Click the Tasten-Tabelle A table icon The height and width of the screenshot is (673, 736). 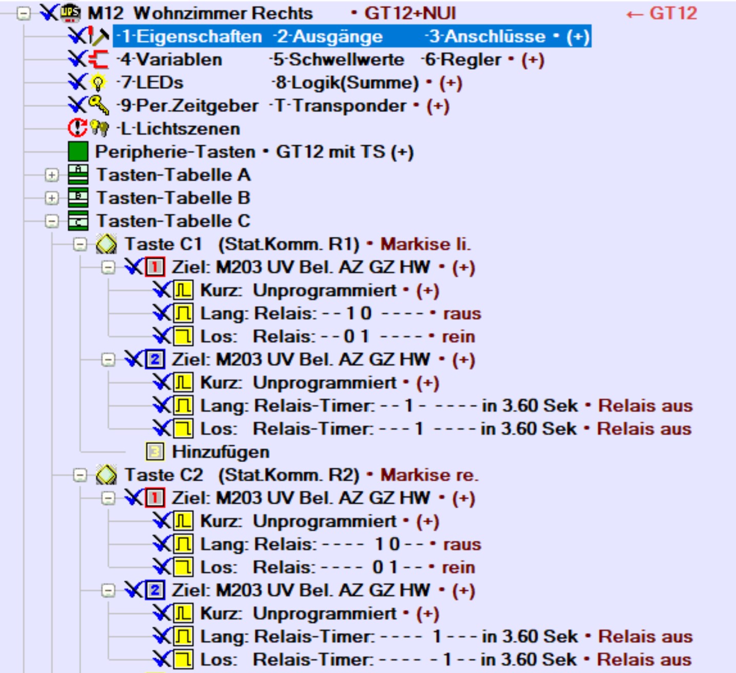coord(78,174)
